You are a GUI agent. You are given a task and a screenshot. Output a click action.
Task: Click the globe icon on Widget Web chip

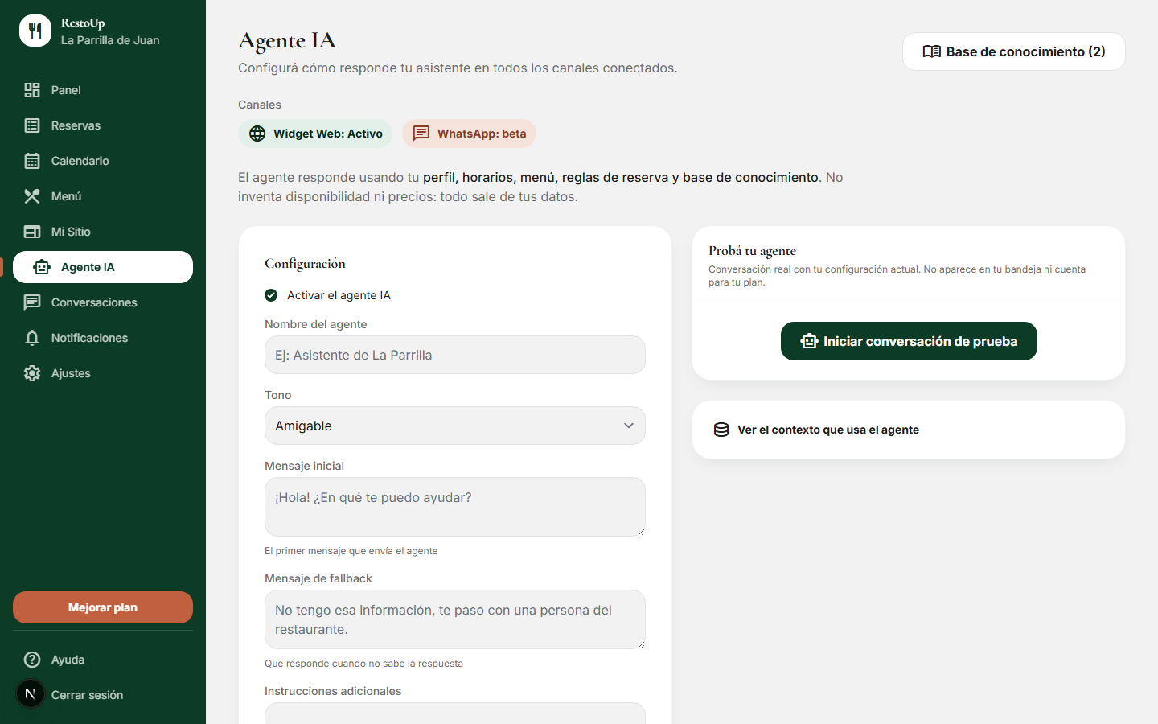(x=257, y=134)
